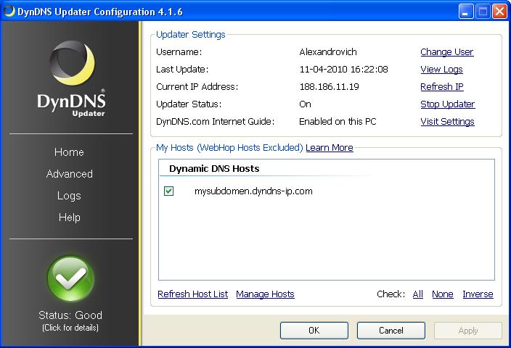
Task: Close the DynDNS Updater Configuration window
Action: (x=499, y=12)
